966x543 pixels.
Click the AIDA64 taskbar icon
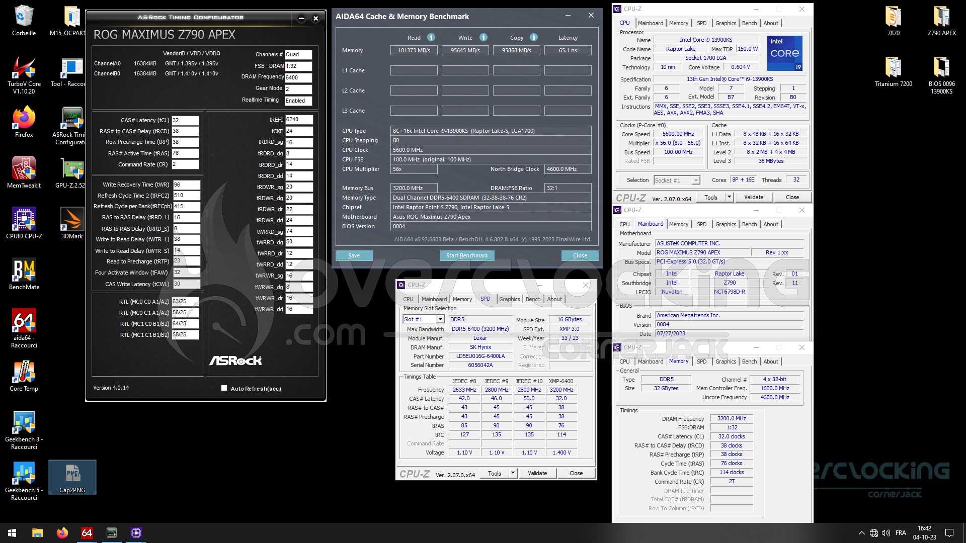[87, 533]
